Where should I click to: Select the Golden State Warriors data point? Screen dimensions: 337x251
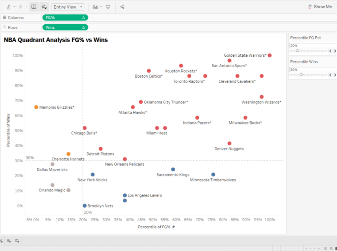click(x=270, y=55)
